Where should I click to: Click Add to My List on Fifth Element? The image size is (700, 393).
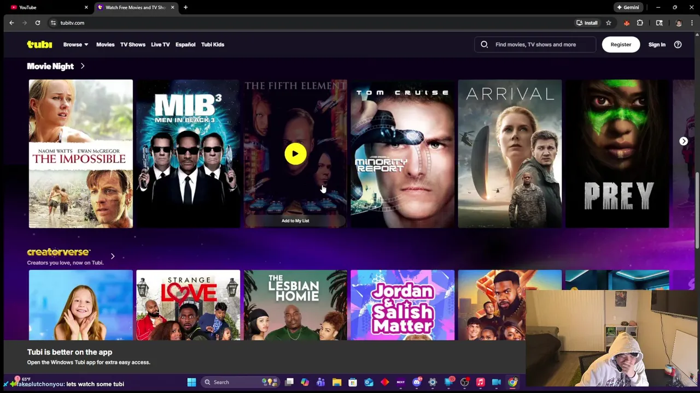click(x=295, y=221)
